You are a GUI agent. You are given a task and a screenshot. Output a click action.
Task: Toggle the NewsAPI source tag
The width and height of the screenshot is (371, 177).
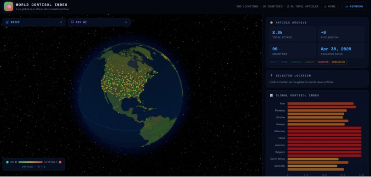tap(310, 62)
